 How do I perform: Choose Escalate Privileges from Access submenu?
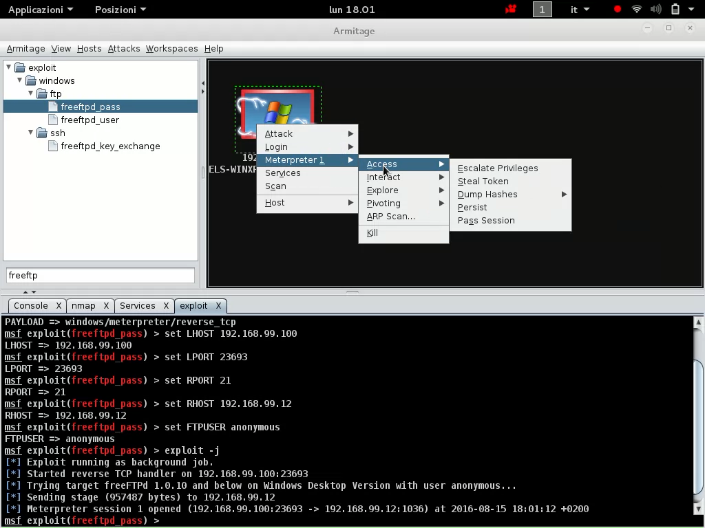click(x=510, y=168)
